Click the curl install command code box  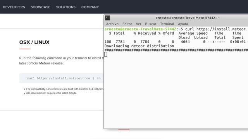point(61,78)
